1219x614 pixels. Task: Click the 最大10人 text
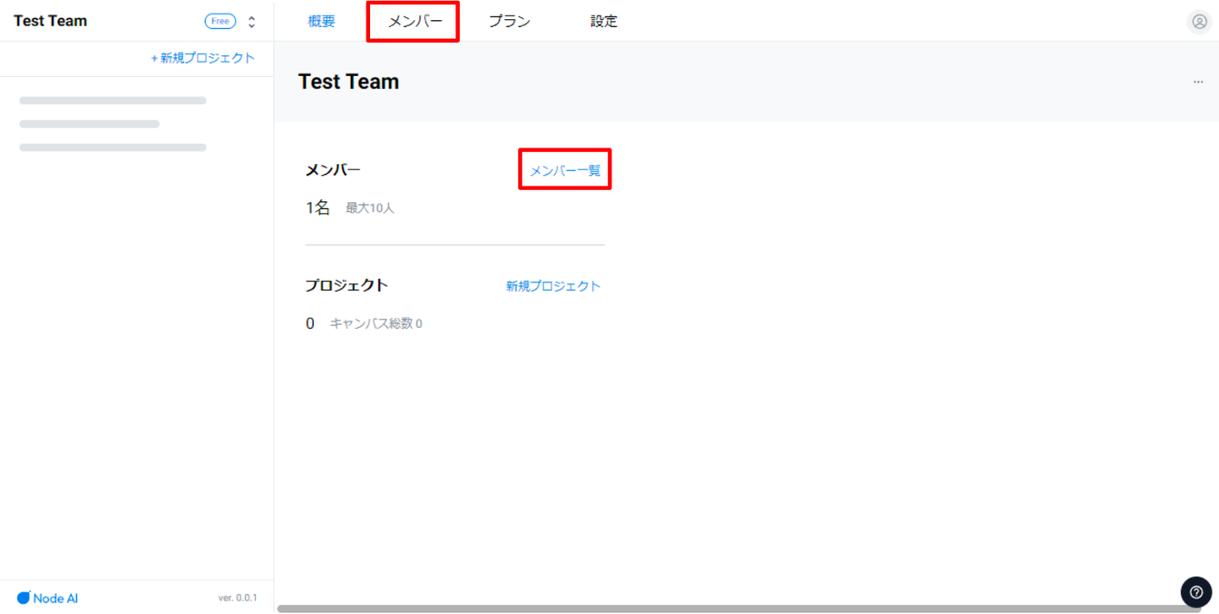(370, 208)
